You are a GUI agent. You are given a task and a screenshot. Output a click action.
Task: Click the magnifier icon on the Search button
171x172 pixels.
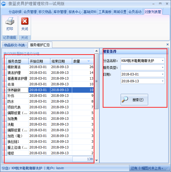tap(125, 100)
